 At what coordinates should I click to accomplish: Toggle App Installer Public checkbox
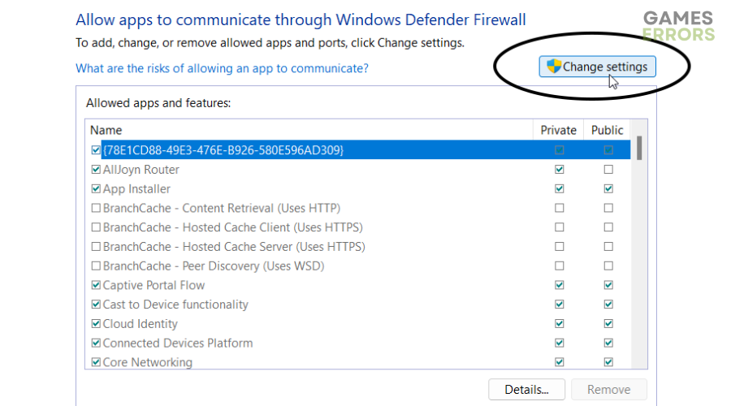(x=608, y=188)
